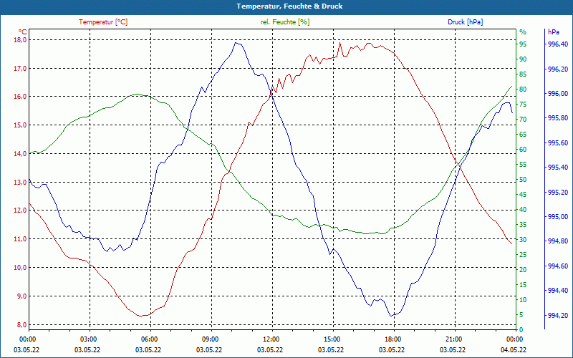573x358 pixels.
Task: Click the '30' humidity axis value
Action: click(x=523, y=240)
